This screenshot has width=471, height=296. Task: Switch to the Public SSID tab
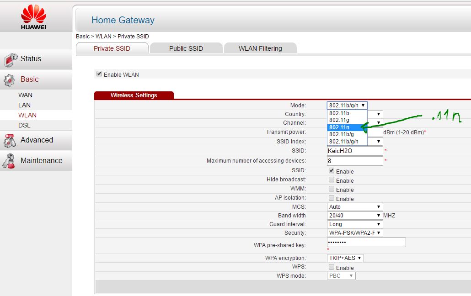tap(186, 48)
